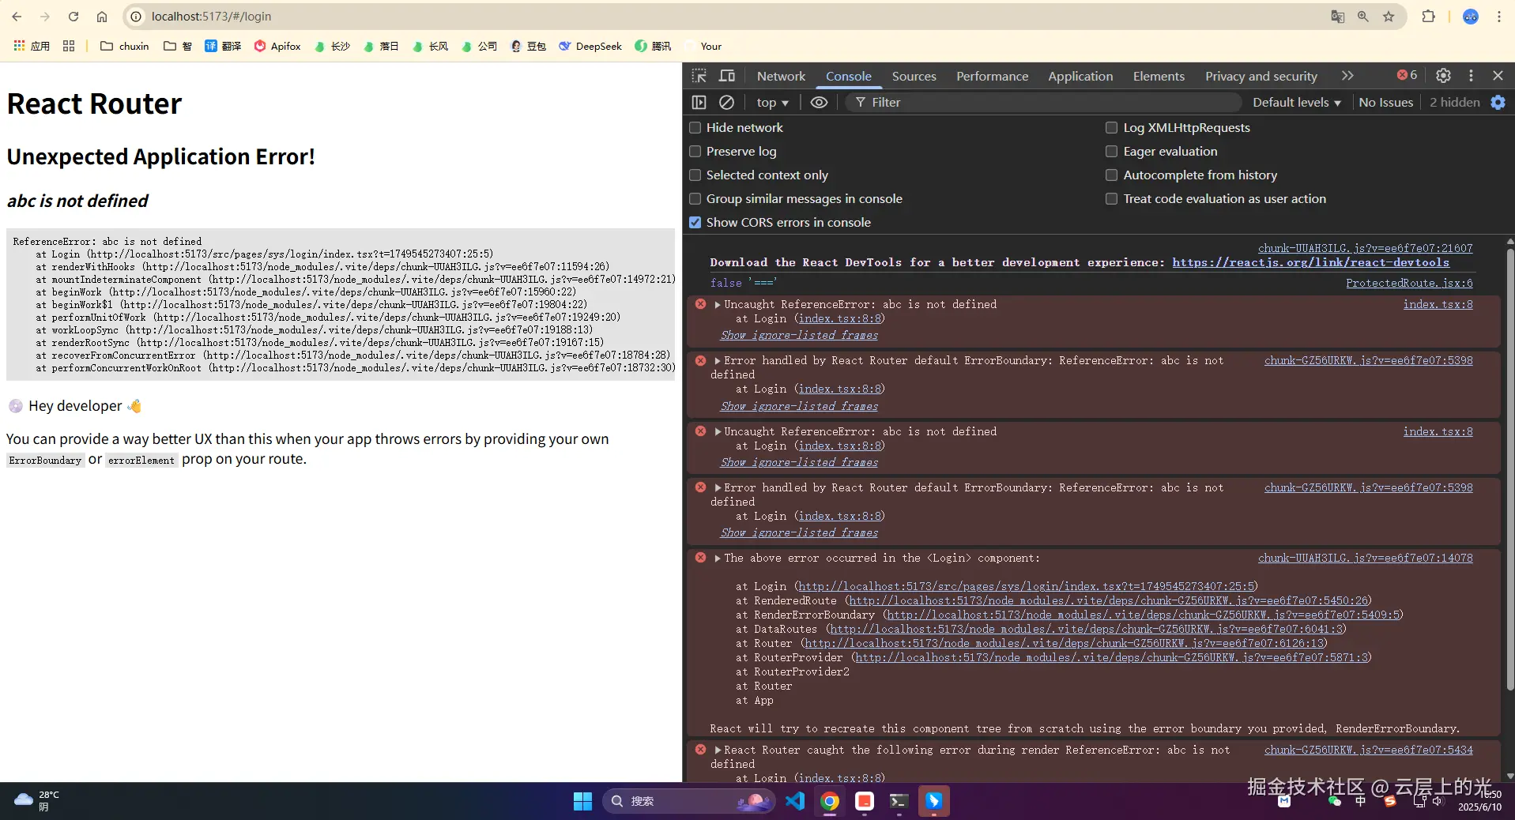This screenshot has height=820, width=1515.
Task: Toggle Group similar messages in console
Action: [x=695, y=199]
